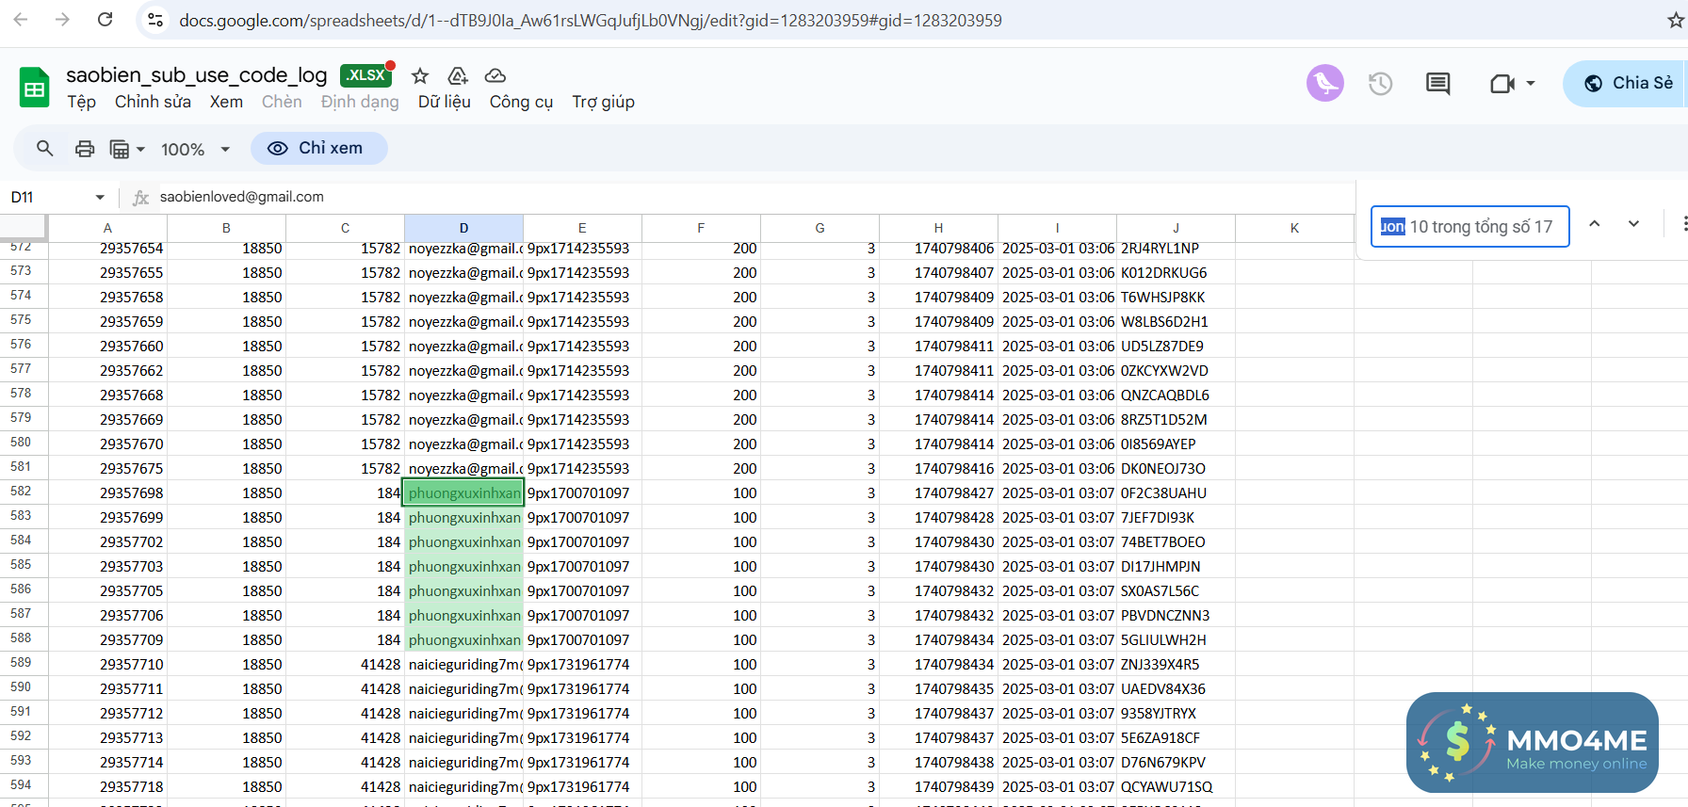Click the print icon
The image size is (1688, 807).
[x=85, y=149]
